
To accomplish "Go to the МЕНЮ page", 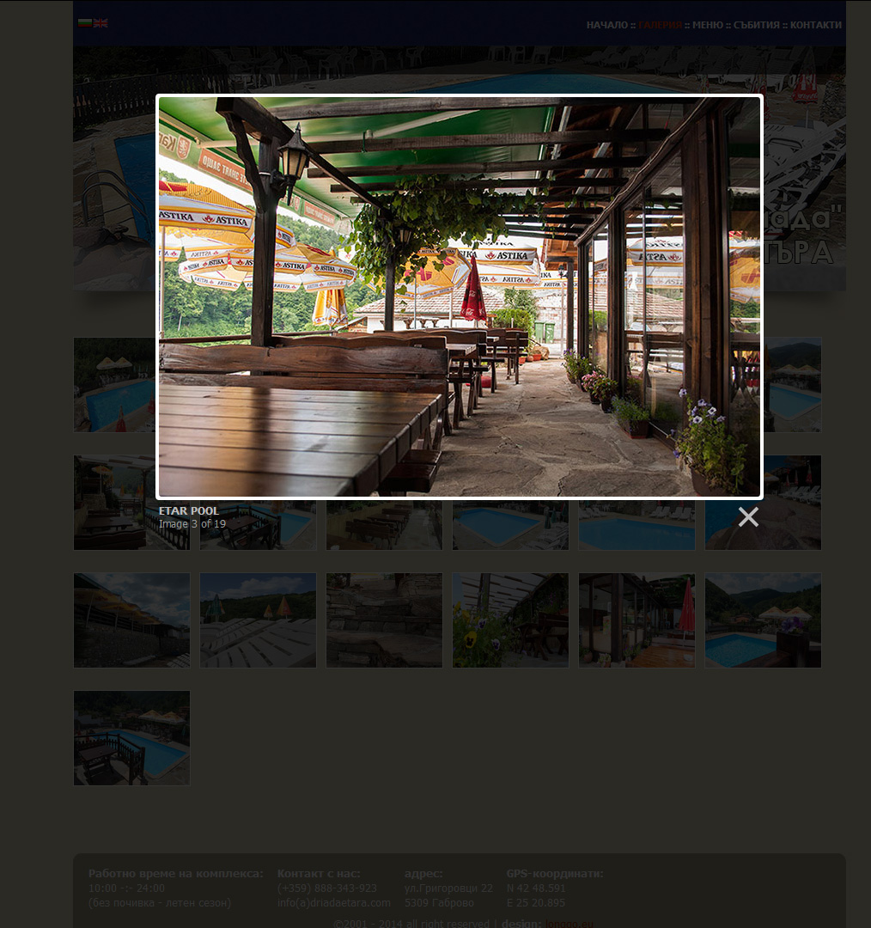I will pos(708,25).
